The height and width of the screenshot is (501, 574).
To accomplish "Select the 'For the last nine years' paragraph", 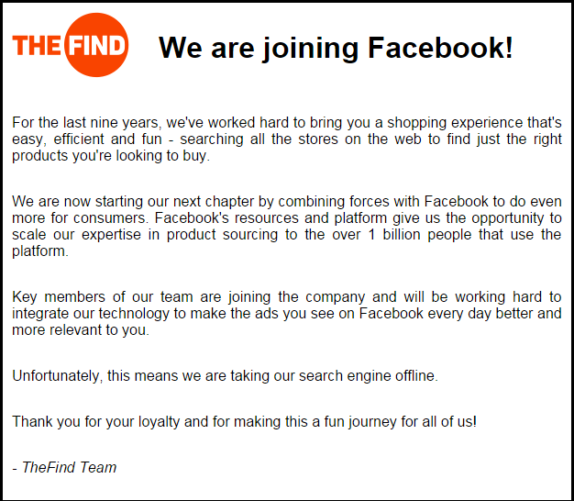I will click(x=287, y=139).
